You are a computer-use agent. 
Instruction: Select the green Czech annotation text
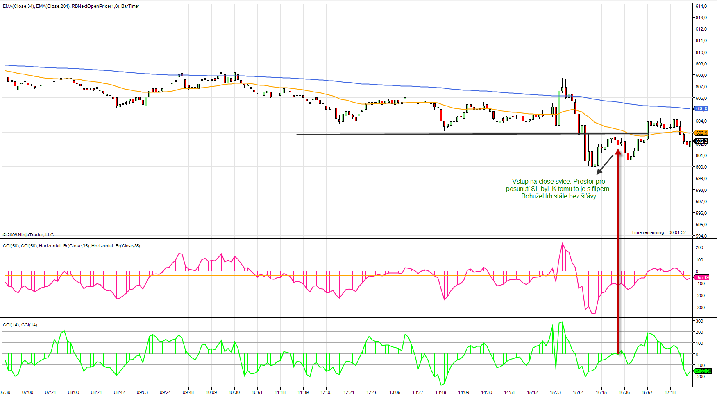(x=558, y=189)
